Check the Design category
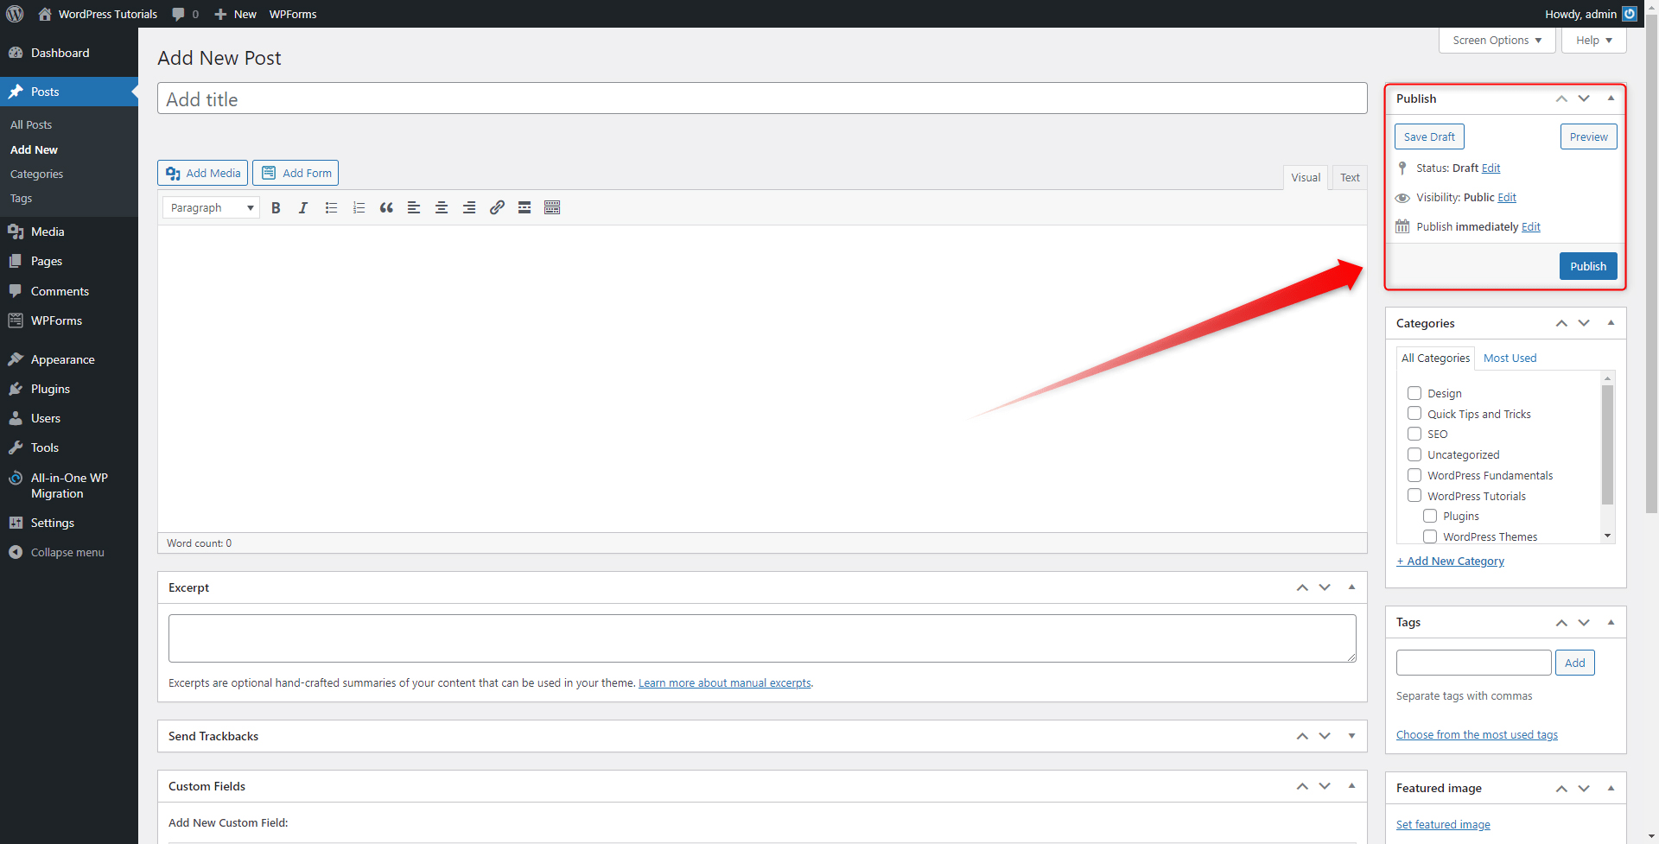This screenshot has width=1659, height=844. click(1414, 393)
